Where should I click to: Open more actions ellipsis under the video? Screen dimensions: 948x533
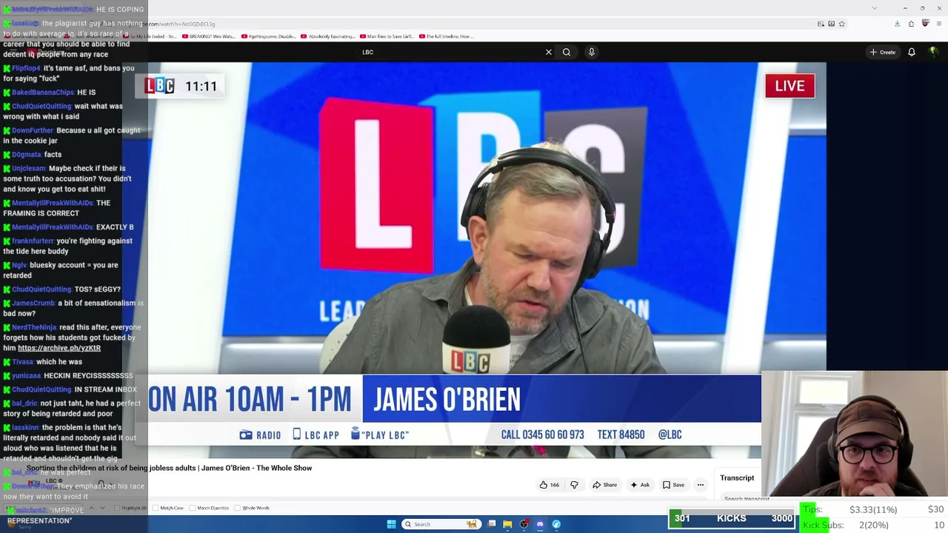pos(700,485)
